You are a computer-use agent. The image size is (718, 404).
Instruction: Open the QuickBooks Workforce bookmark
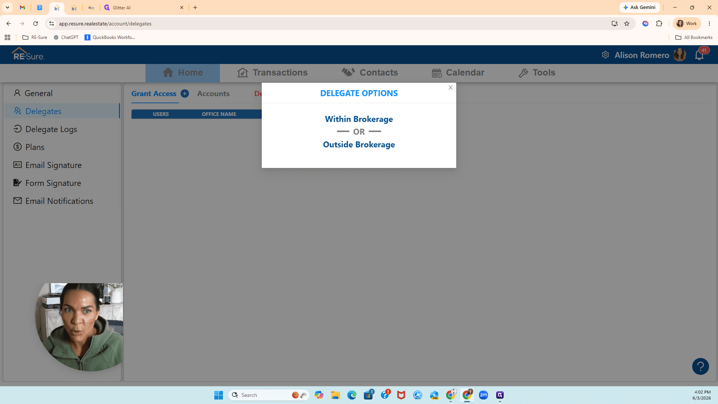point(110,37)
